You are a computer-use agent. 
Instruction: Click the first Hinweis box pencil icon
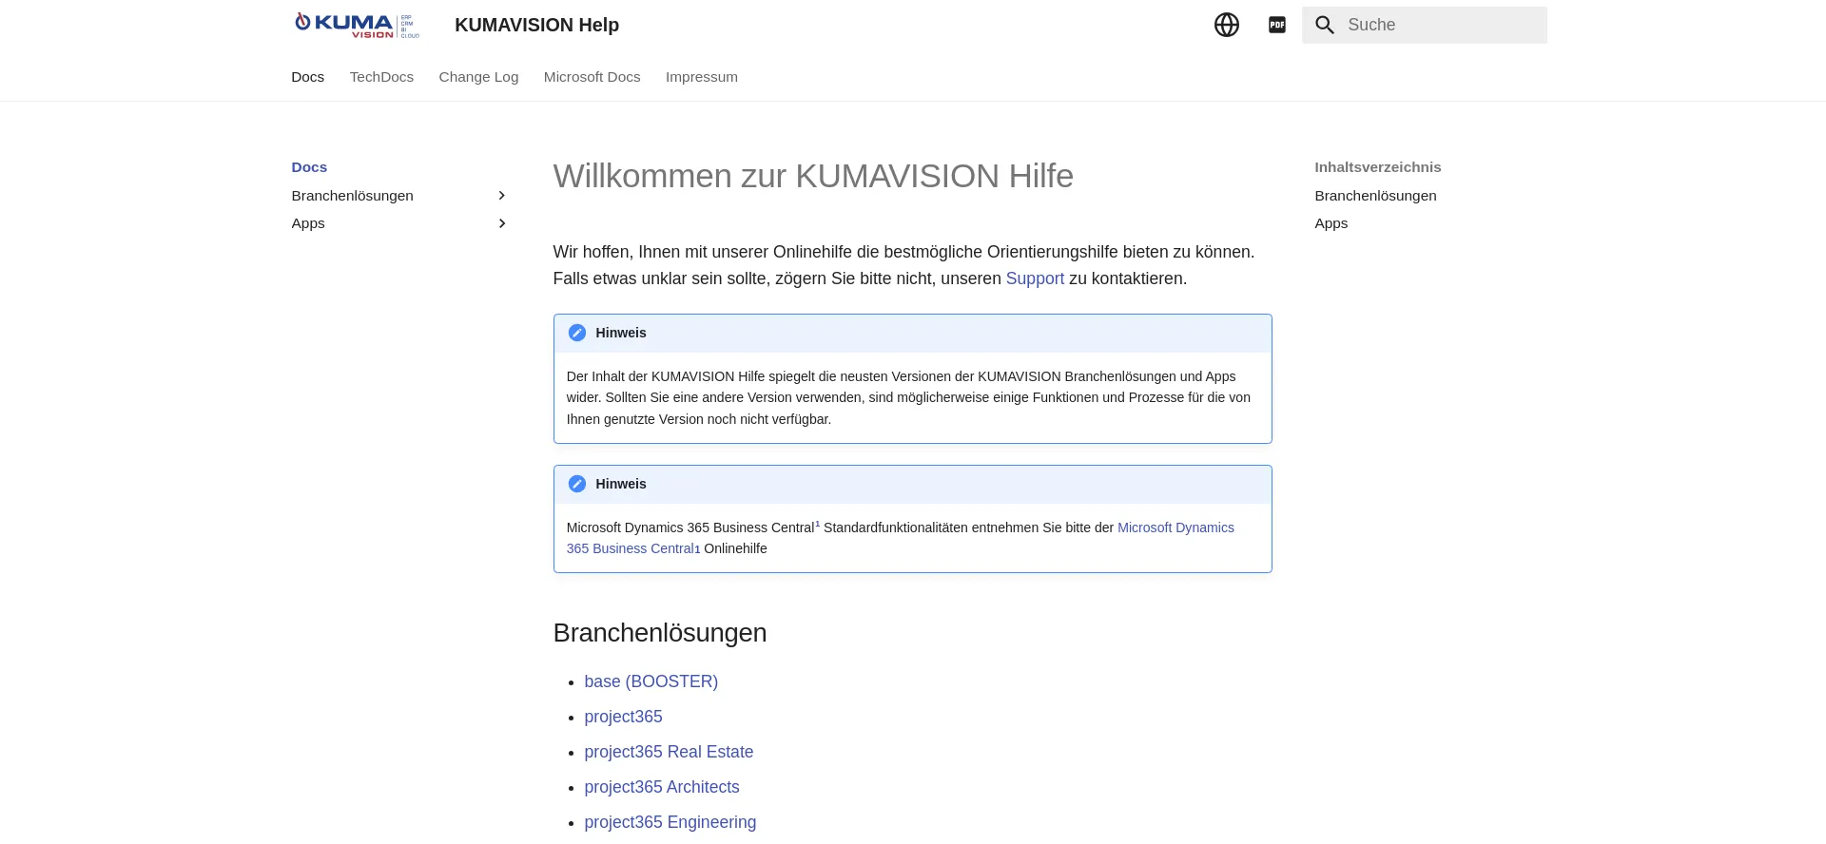pyautogui.click(x=577, y=333)
